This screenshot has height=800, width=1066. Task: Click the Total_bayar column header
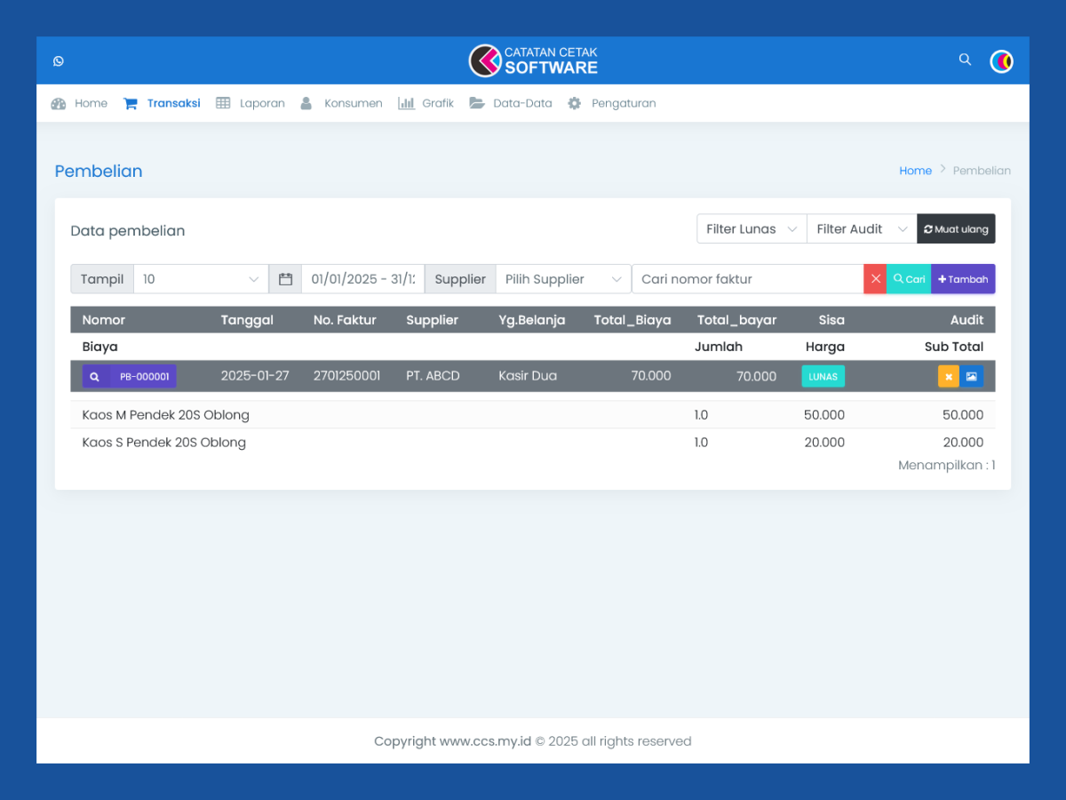pyautogui.click(x=737, y=320)
